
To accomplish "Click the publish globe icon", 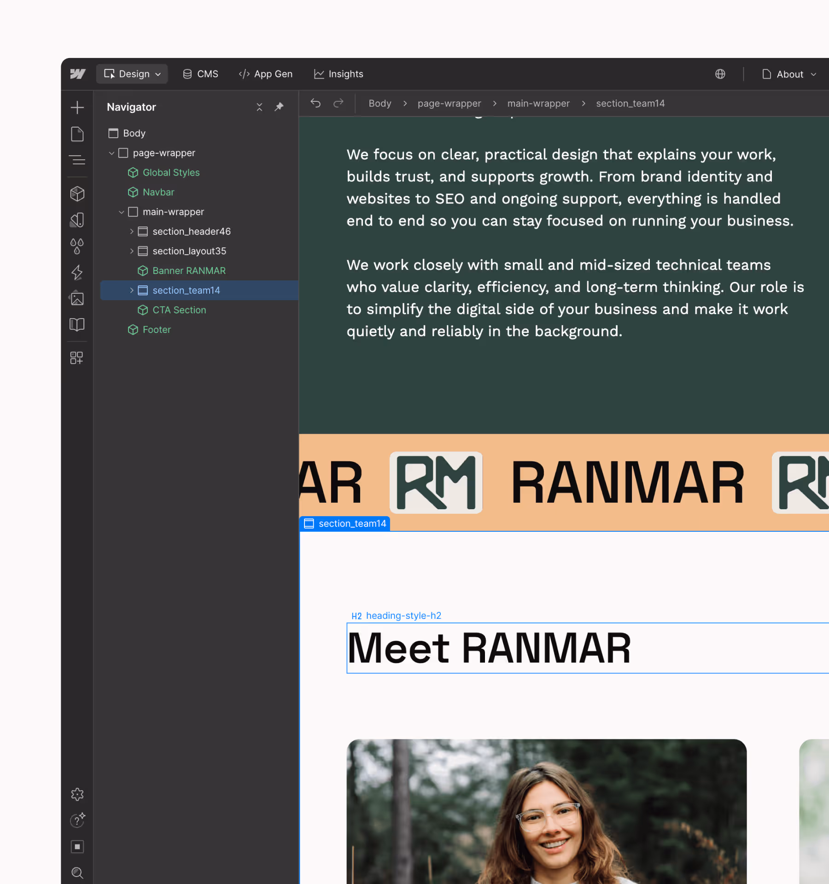I will coord(720,74).
